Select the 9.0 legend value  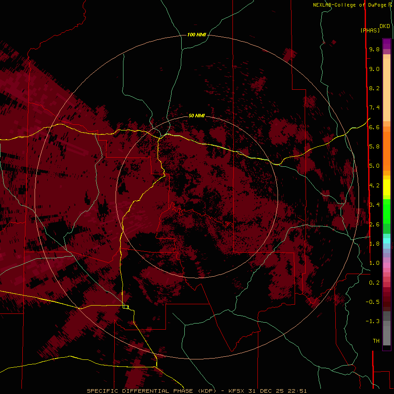point(374,69)
